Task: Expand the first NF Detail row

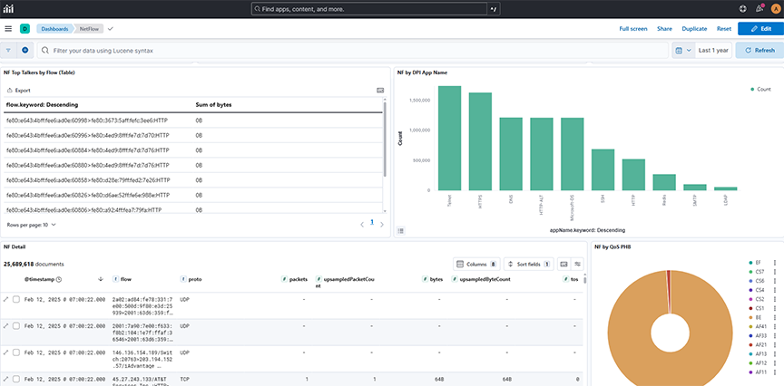Action: click(6, 300)
